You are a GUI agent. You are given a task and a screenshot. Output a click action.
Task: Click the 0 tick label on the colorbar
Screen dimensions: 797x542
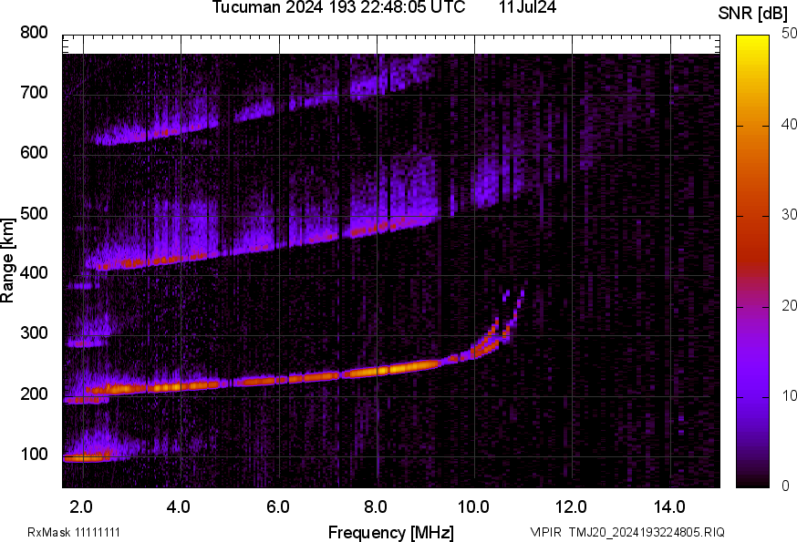tap(785, 486)
